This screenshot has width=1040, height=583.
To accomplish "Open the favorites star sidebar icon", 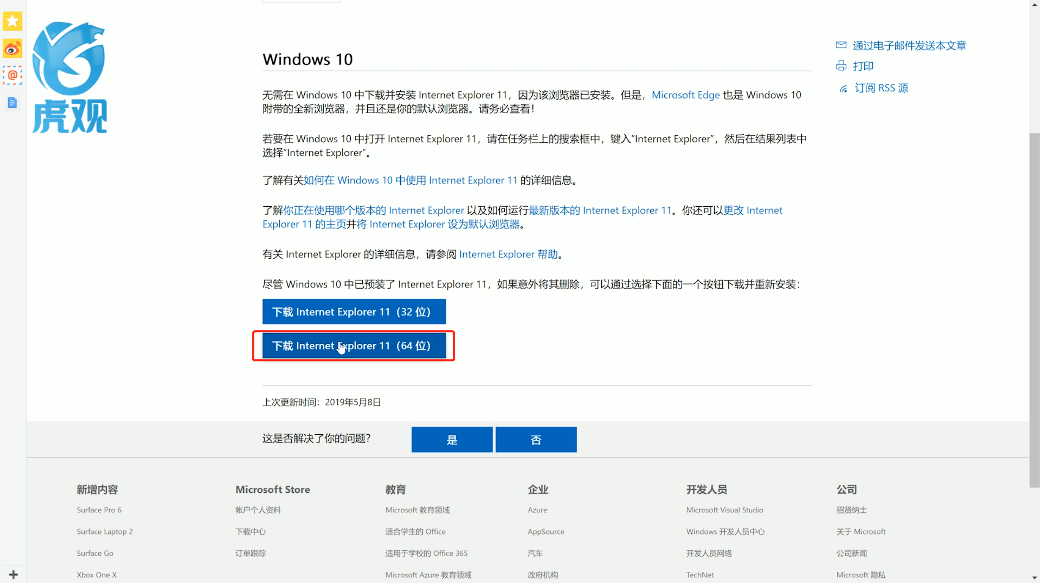I will 12,21.
